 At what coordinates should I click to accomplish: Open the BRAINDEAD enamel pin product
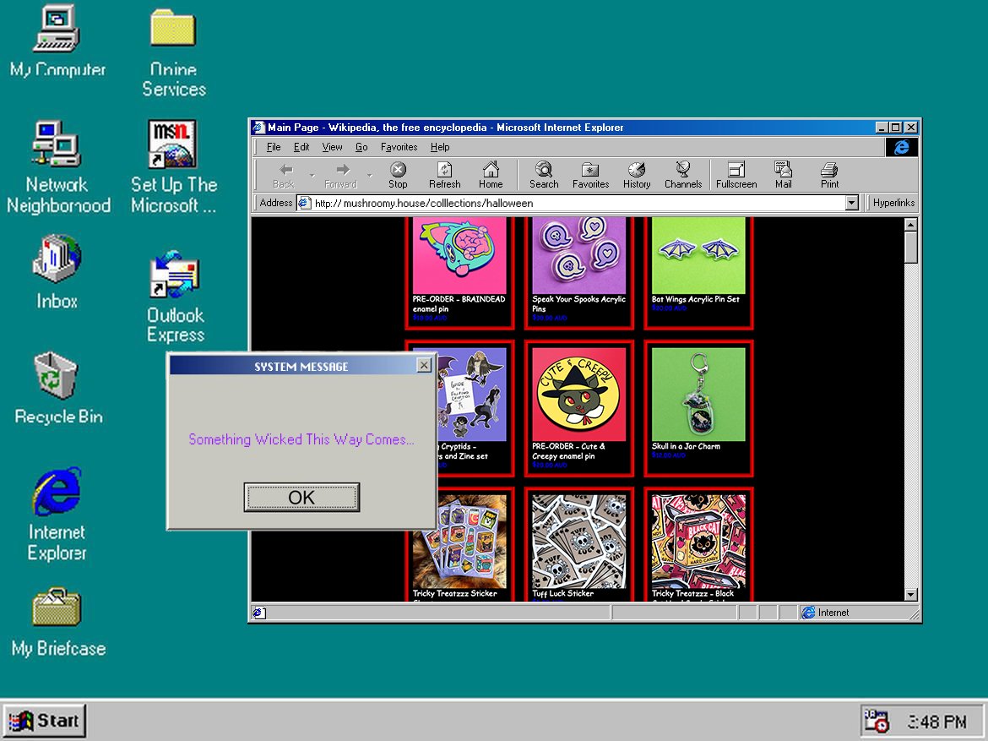459,271
